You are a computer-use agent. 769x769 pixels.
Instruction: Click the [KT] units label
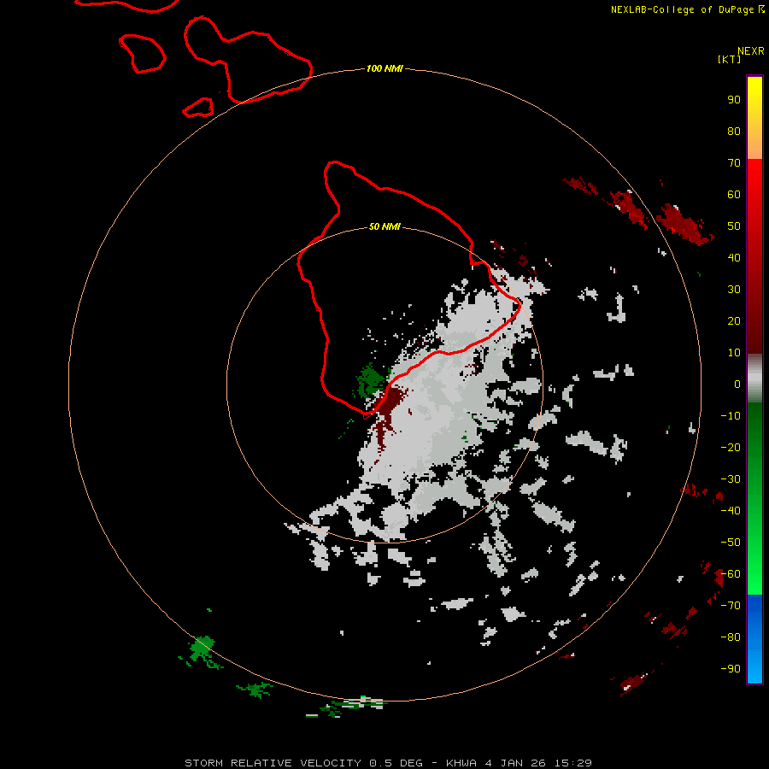tap(730, 59)
